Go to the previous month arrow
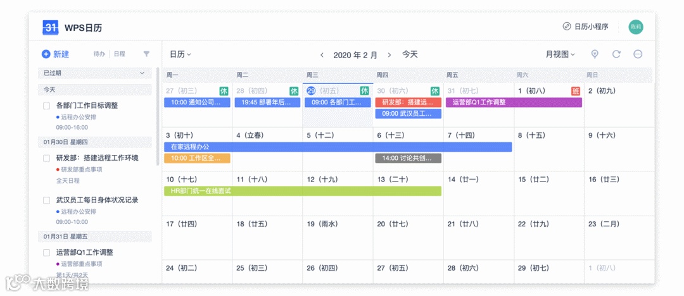 click(x=322, y=55)
